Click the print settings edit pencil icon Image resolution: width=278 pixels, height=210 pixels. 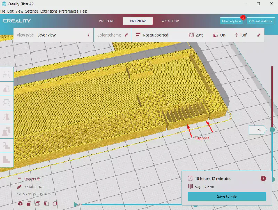[259, 35]
